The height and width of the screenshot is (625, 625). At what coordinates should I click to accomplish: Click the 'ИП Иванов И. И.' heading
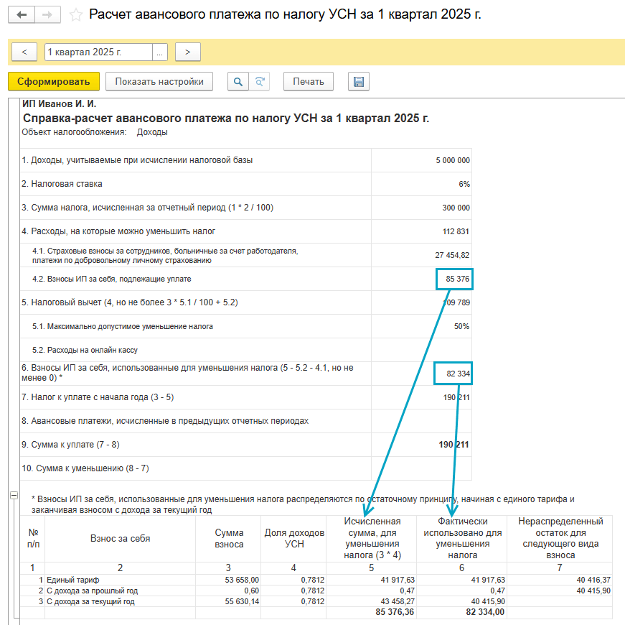coord(59,103)
